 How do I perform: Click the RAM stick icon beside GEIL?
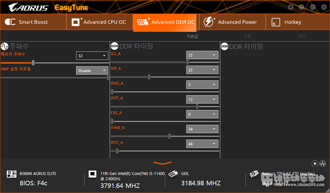point(173,174)
